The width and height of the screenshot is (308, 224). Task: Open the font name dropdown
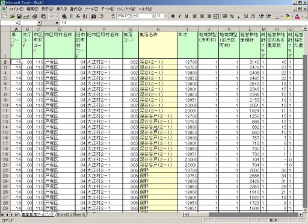click(x=153, y=16)
